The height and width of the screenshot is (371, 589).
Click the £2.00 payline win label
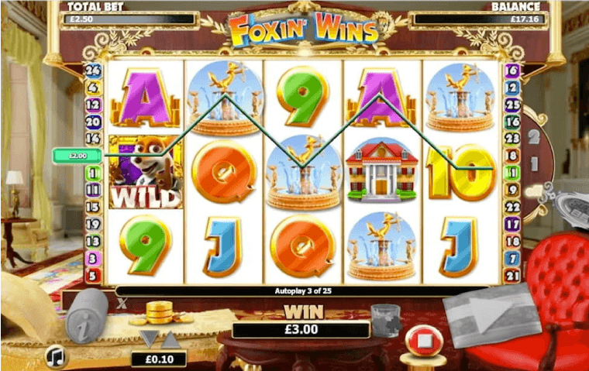click(77, 156)
